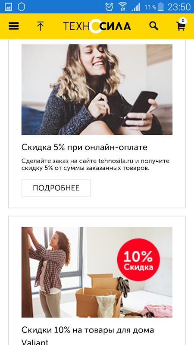Tap the scroll-to-top arrow icon
The height and width of the screenshot is (345, 194).
(x=40, y=26)
